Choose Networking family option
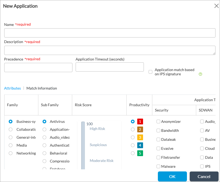Screen dimensions: 220x182 coord(11,153)
